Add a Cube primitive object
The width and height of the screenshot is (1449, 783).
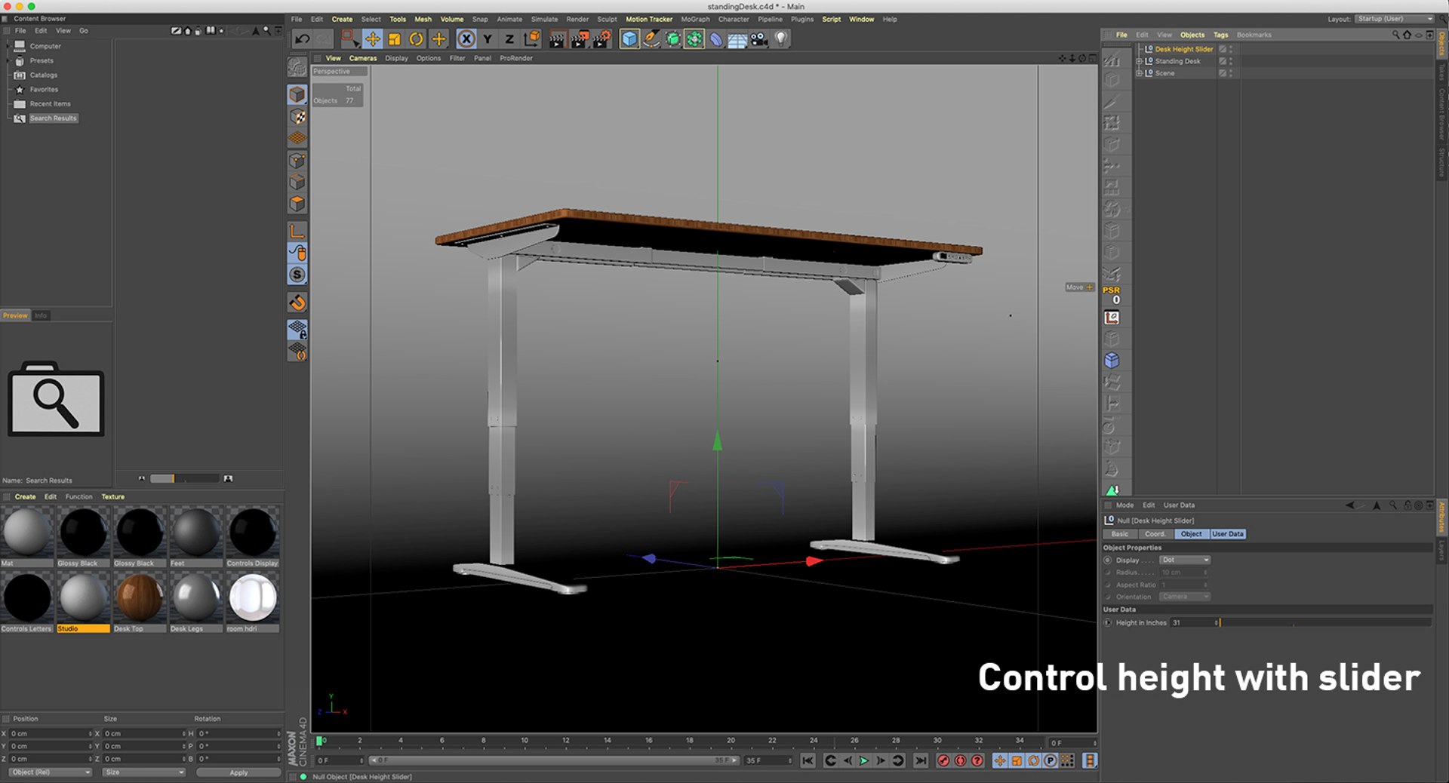point(629,39)
